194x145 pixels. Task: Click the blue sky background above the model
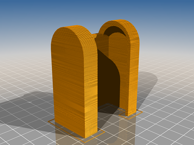[97, 9]
